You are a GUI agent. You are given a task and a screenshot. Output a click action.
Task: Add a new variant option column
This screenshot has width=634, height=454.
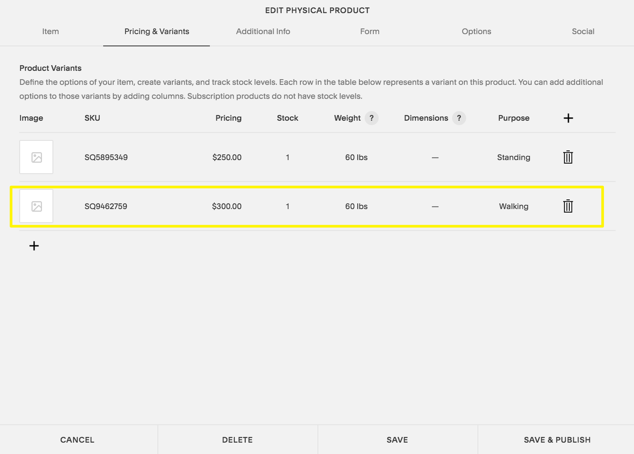[x=568, y=118]
